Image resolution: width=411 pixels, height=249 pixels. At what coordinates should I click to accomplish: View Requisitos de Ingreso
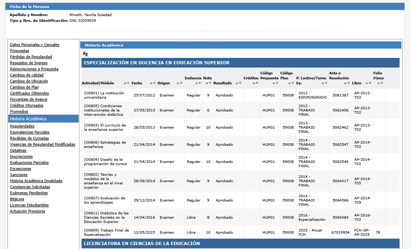pyautogui.click(x=29, y=63)
